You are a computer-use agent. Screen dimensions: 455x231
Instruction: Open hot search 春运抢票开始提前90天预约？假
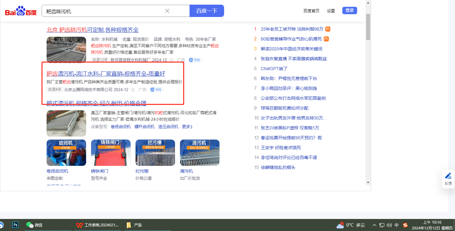291,138
